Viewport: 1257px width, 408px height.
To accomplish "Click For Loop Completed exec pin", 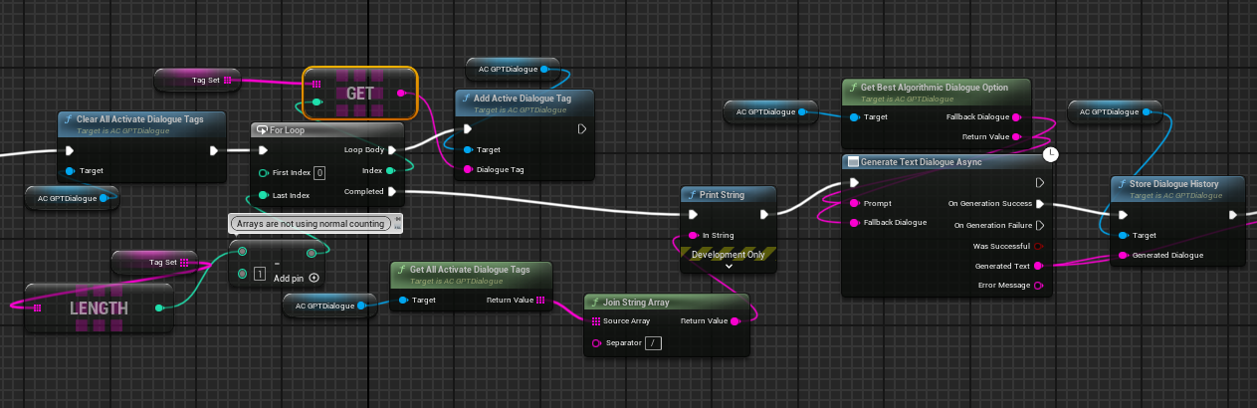I will [x=392, y=191].
